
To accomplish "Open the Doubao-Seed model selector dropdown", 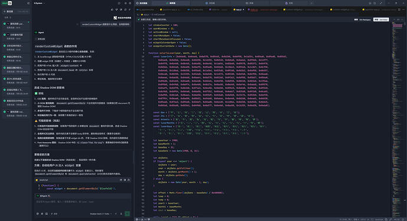I will (x=101, y=214).
